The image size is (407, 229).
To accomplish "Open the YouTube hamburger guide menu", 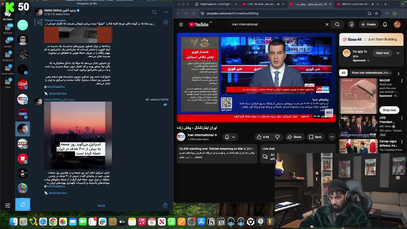I will pos(181,24).
